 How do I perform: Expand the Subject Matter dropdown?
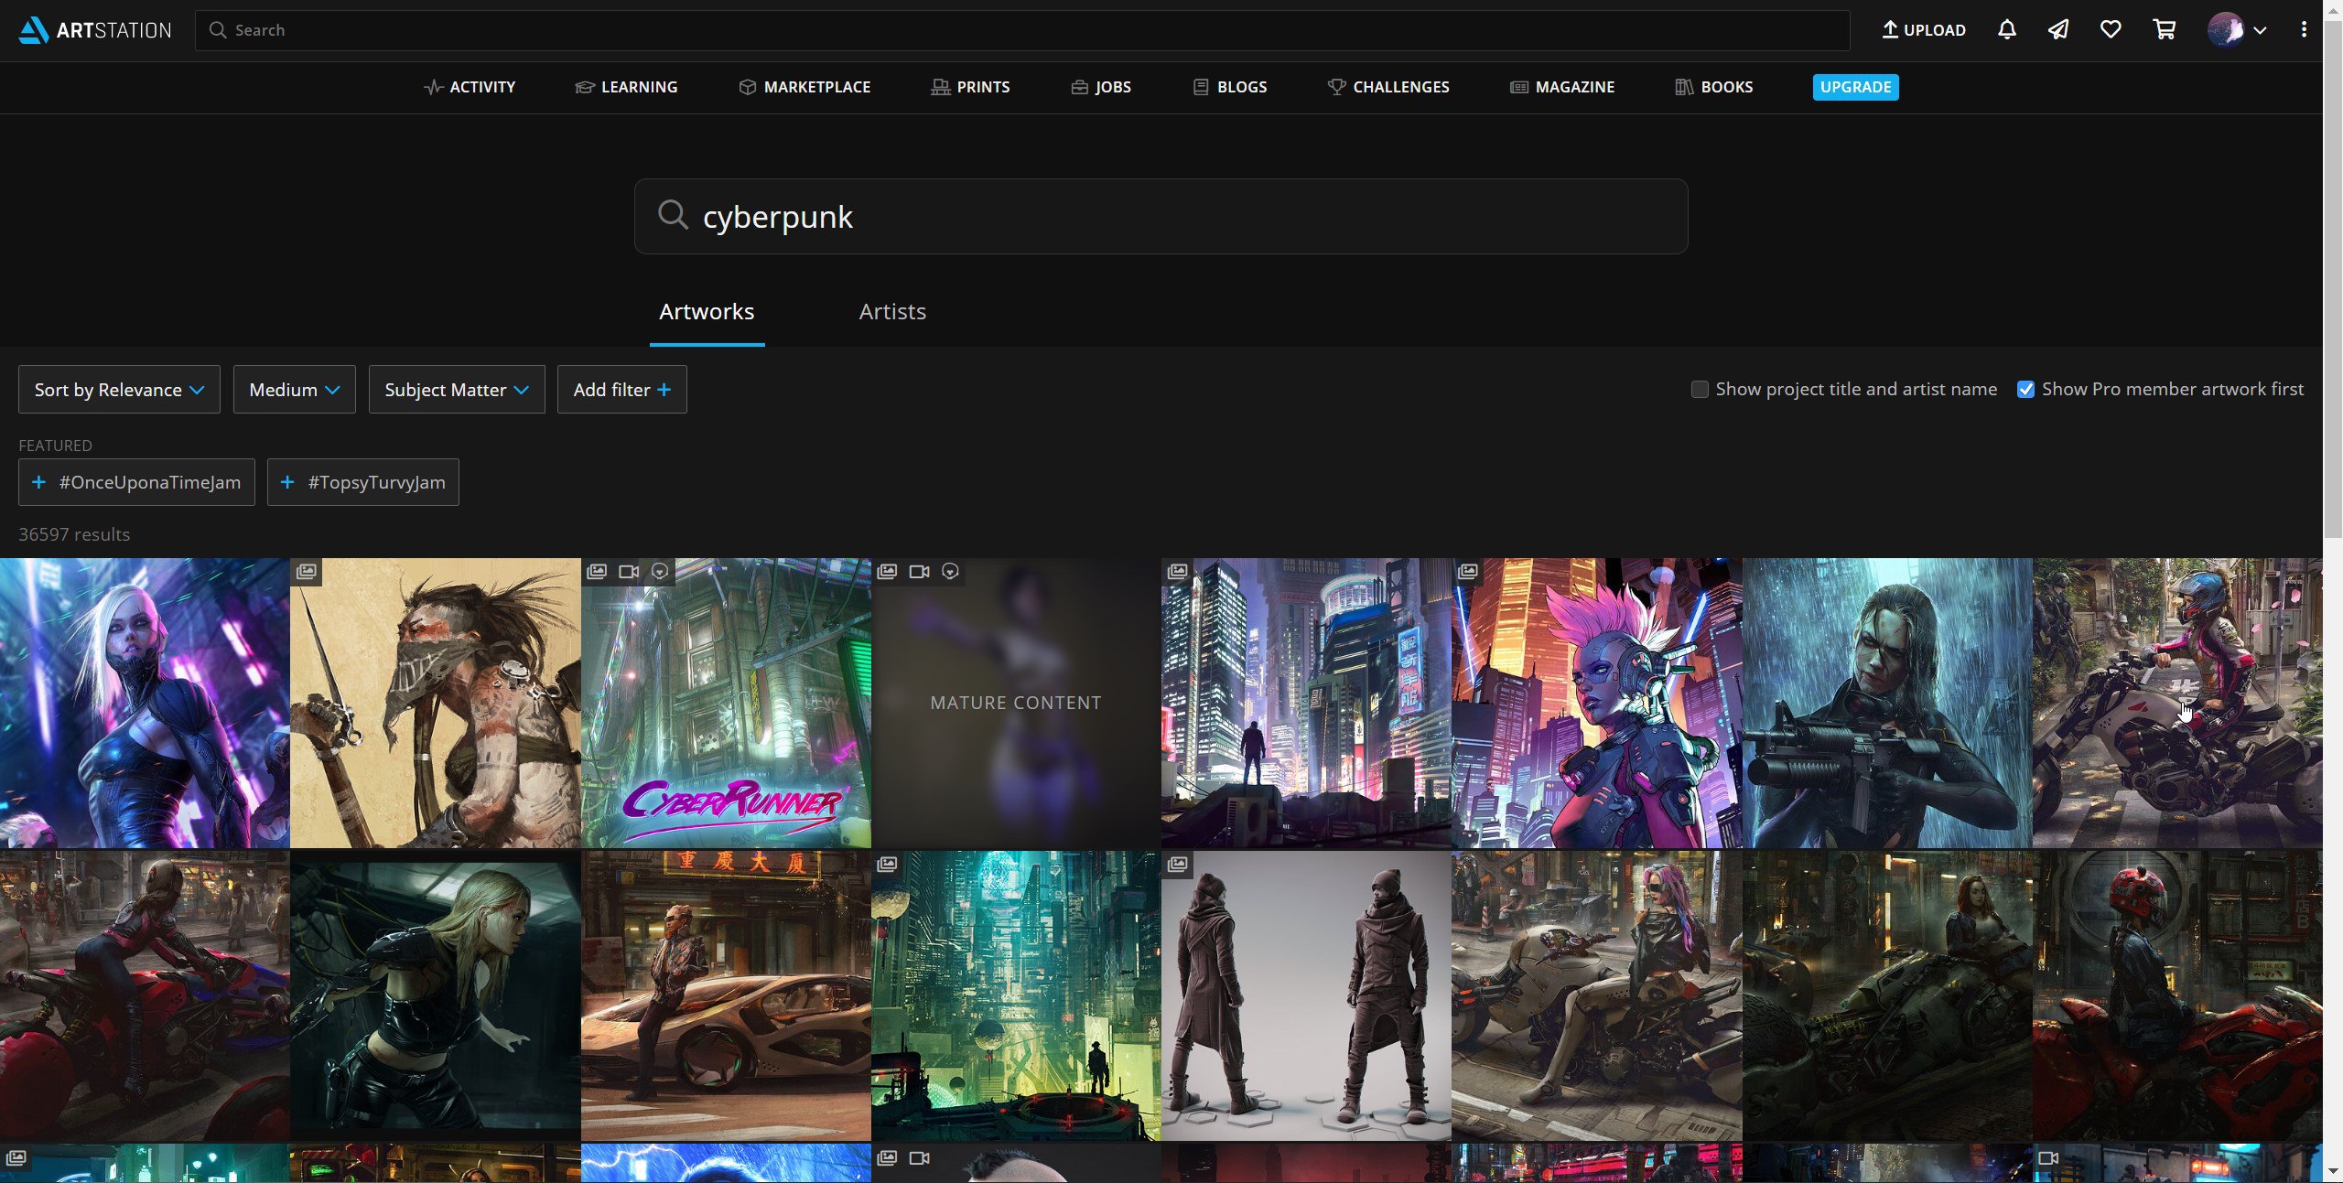[457, 390]
